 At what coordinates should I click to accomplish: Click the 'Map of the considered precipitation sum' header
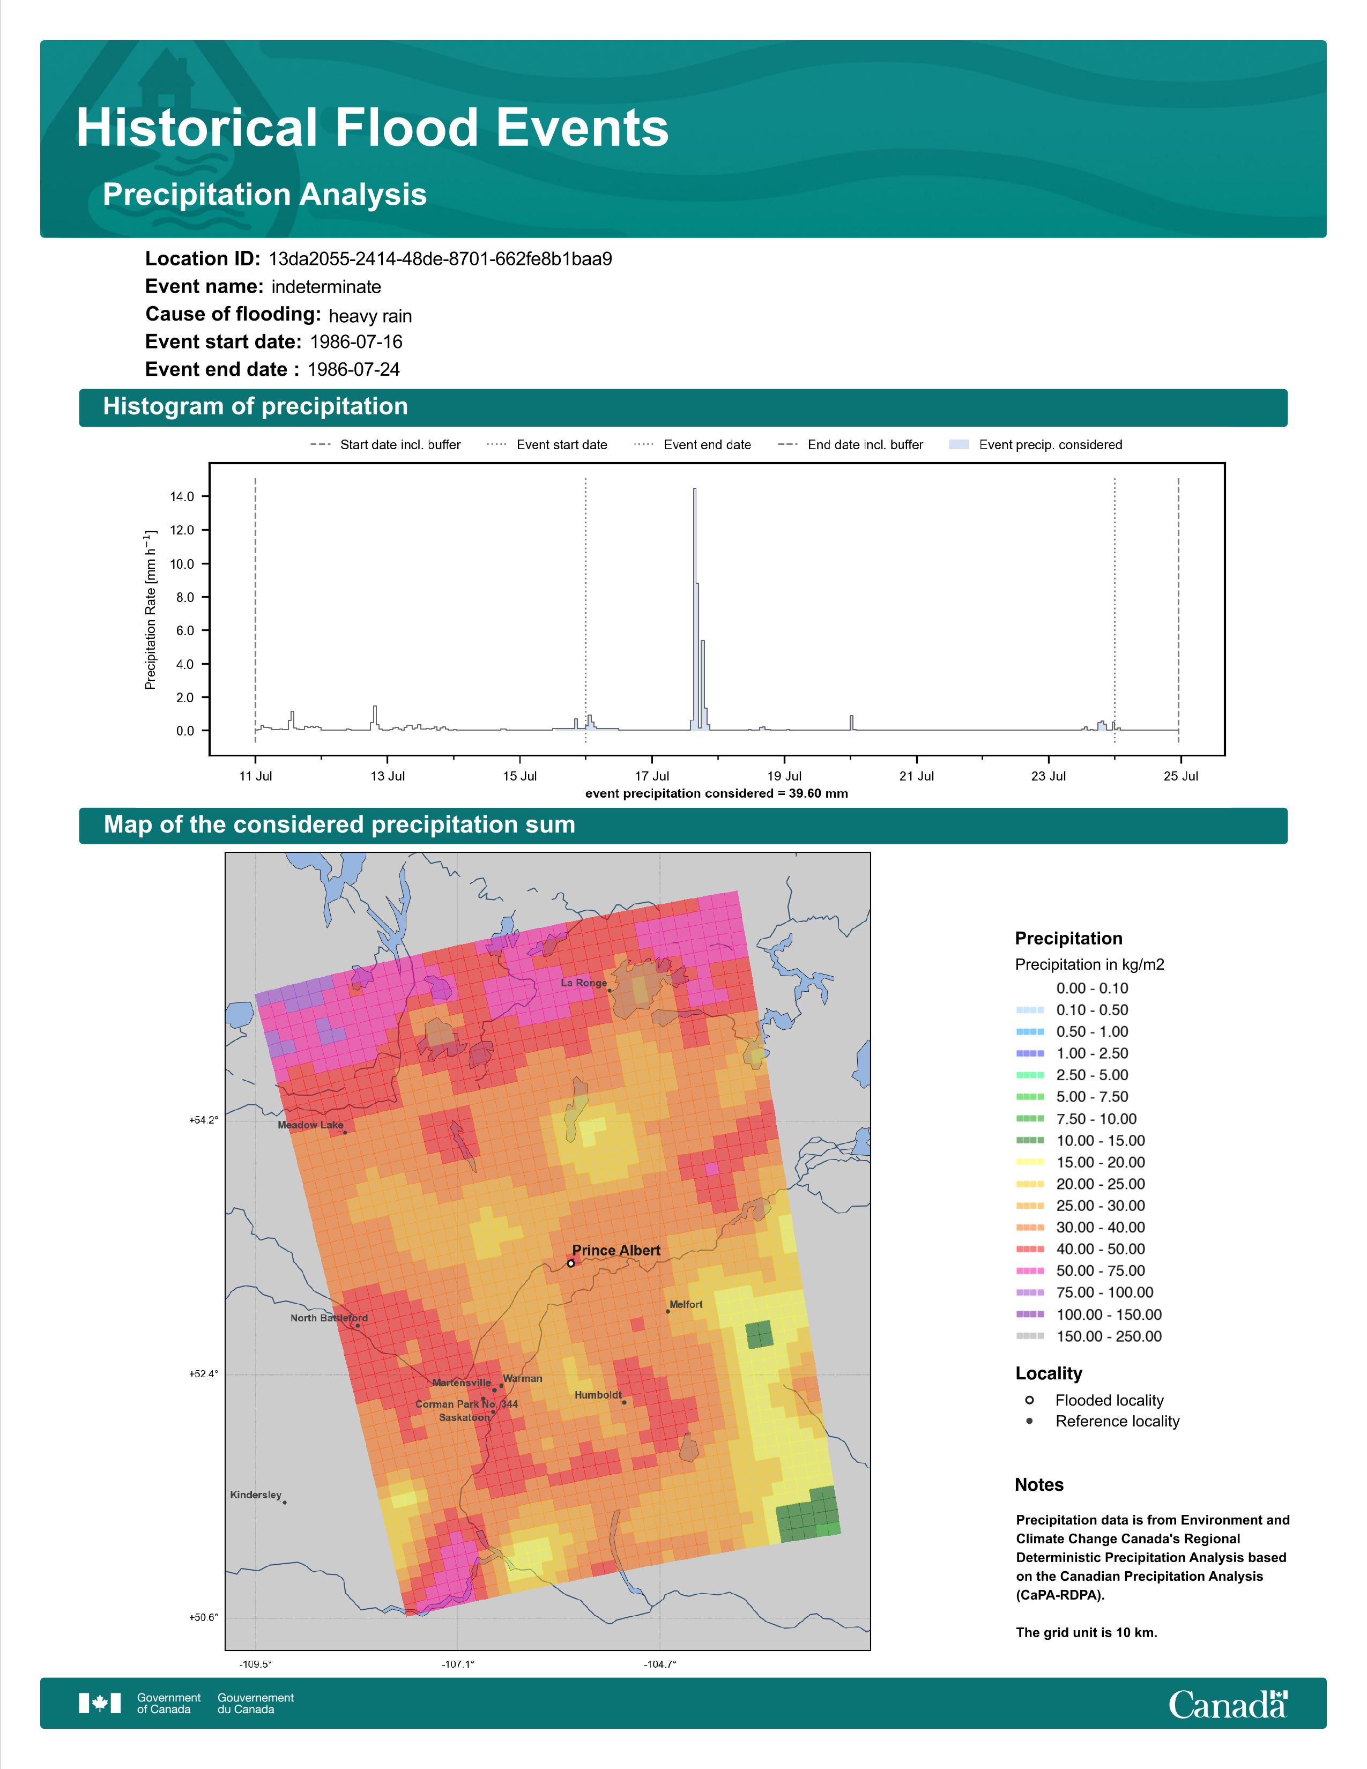682,826
